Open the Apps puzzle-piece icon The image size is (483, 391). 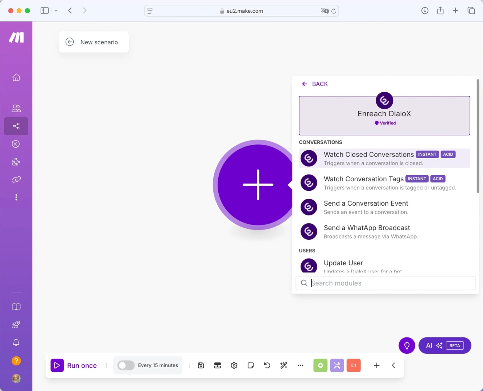[16, 161]
